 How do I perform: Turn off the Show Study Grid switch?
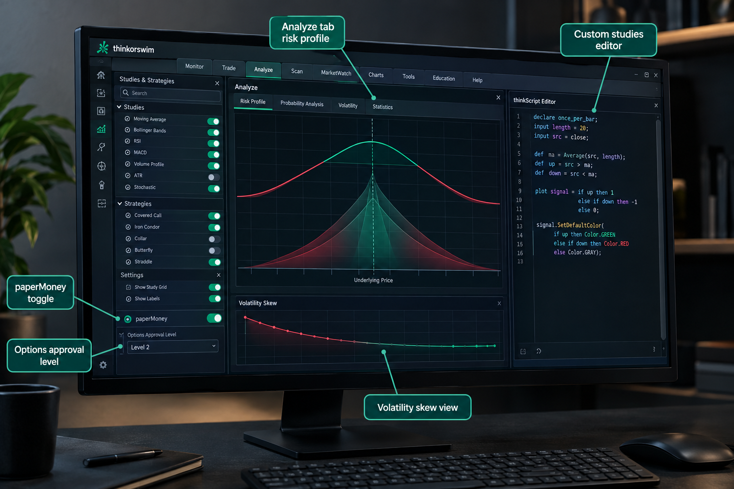(x=215, y=287)
